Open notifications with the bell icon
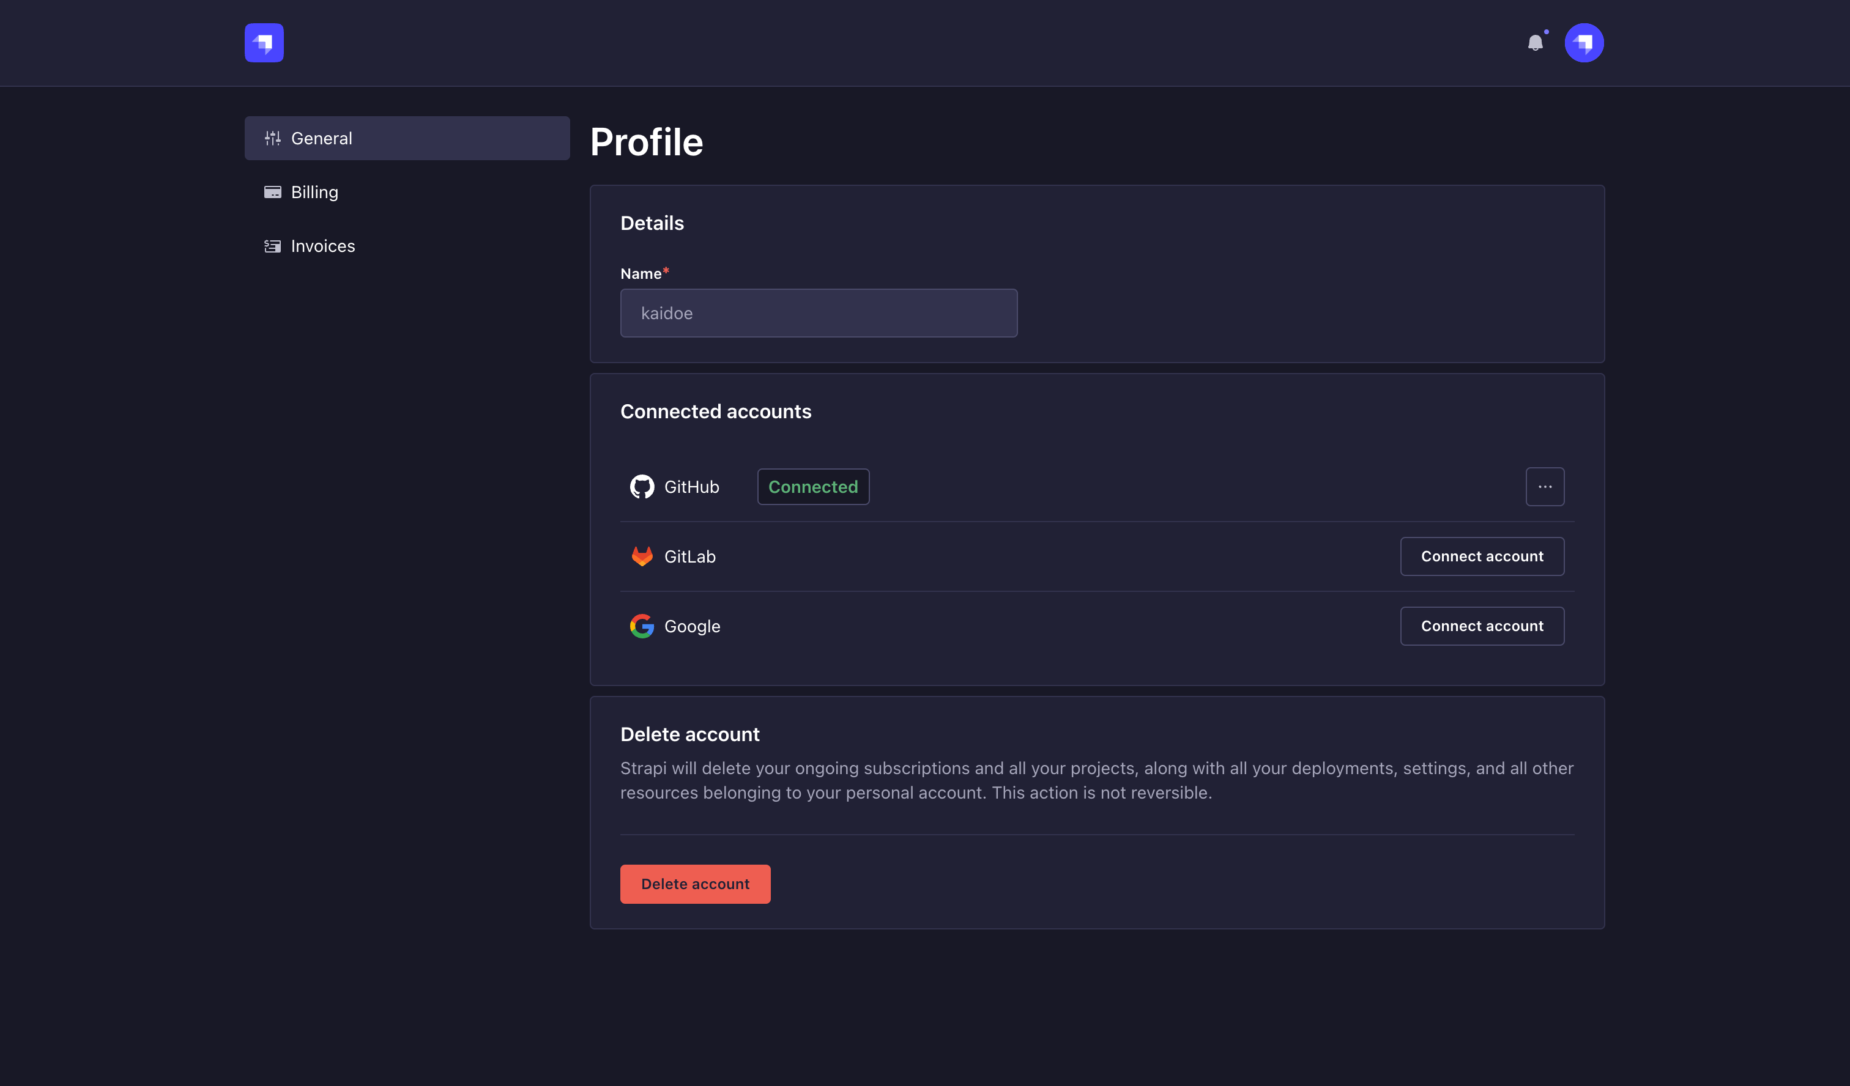The image size is (1850, 1086). [x=1535, y=43]
